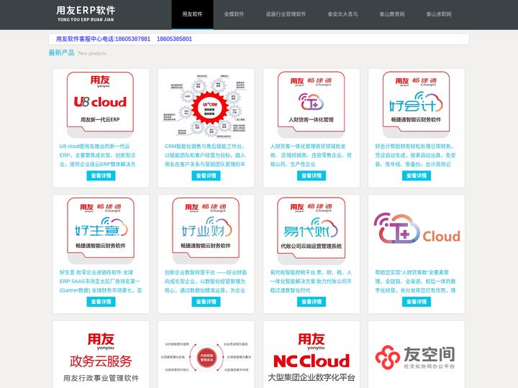Click the 好生意 批零企业 description text
The width and height of the screenshot is (518, 388).
(x=101, y=282)
